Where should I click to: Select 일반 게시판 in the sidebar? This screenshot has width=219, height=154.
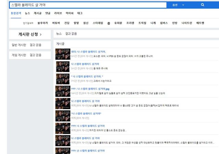pyautogui.click(x=17, y=45)
